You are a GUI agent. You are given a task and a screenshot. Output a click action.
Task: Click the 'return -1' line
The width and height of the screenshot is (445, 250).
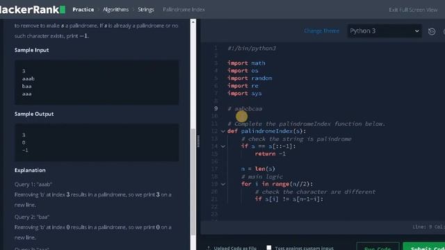[270, 153]
